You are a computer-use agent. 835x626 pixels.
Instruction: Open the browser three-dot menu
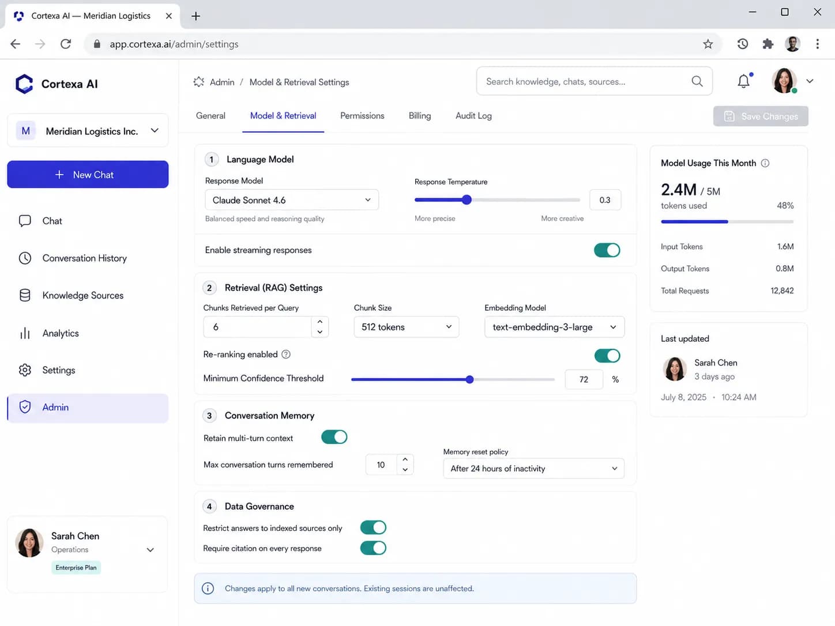(x=817, y=44)
